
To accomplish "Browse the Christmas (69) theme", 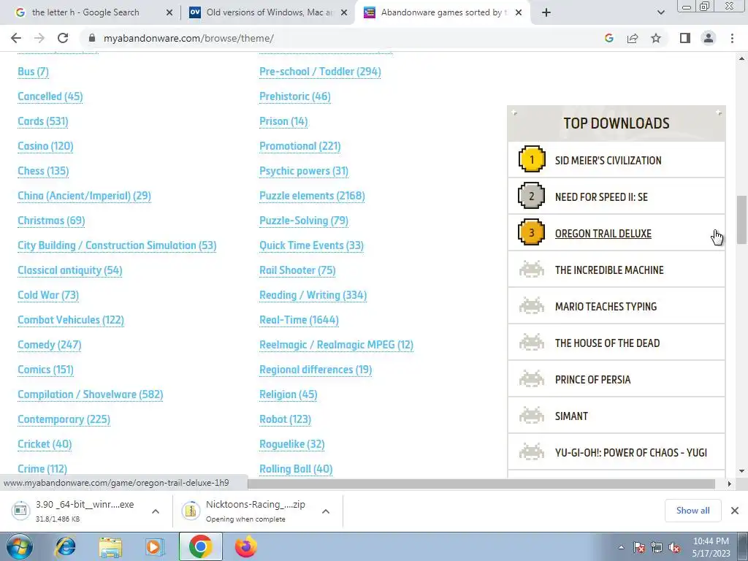I will (x=51, y=221).
